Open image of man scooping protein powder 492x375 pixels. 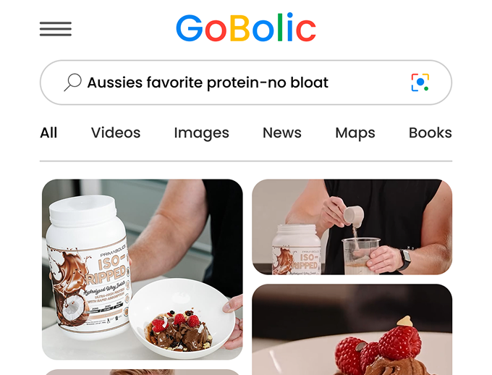coord(352,227)
